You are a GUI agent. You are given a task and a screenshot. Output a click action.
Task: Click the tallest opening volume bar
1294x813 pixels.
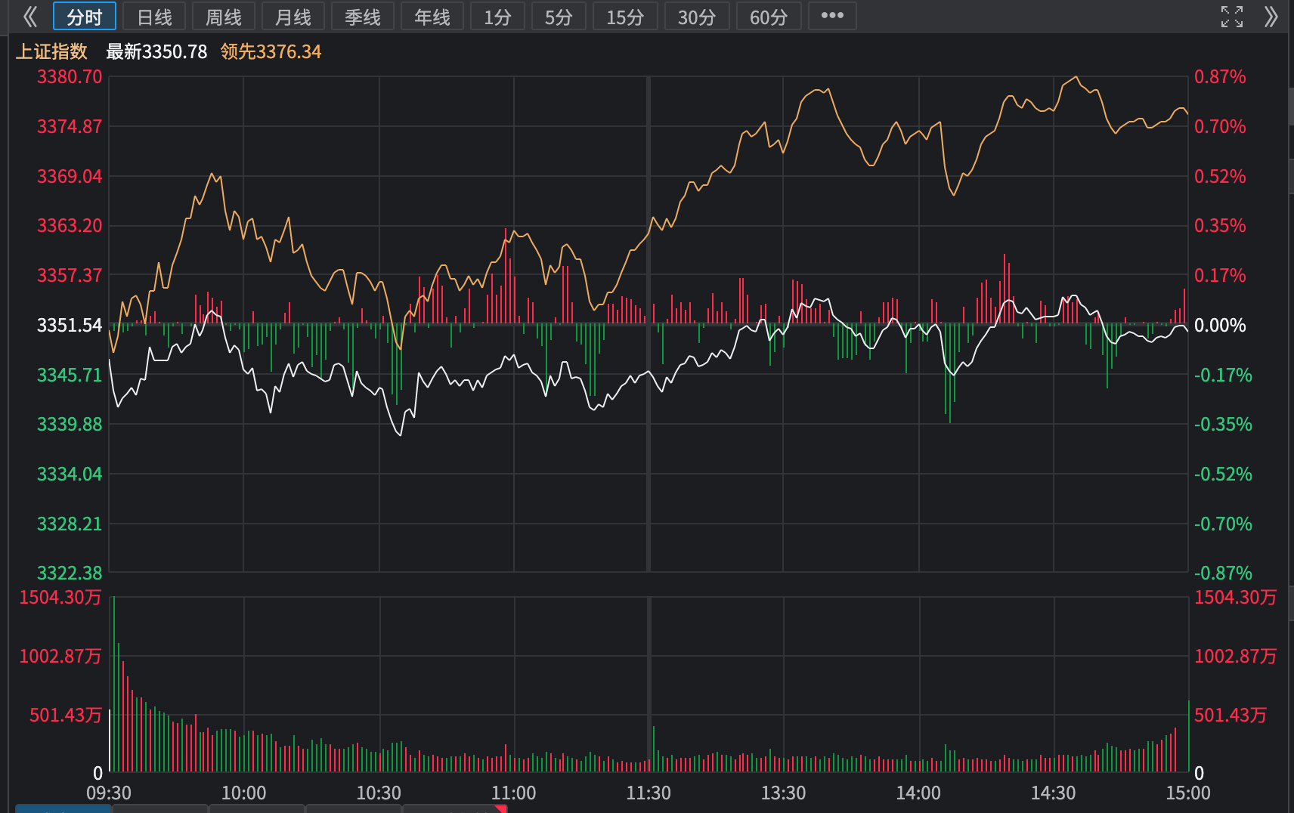[x=114, y=684]
